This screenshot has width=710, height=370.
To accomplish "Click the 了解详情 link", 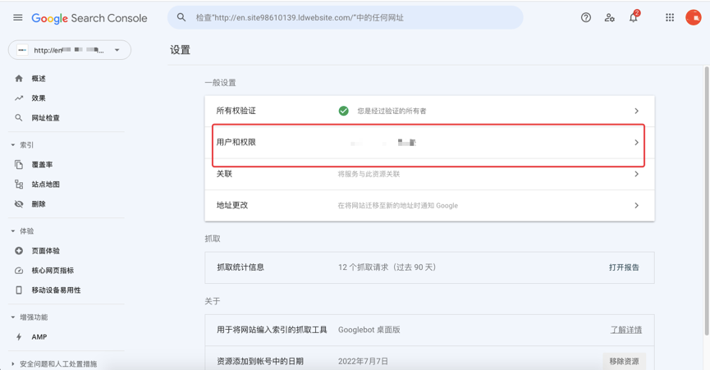I will coord(626,330).
